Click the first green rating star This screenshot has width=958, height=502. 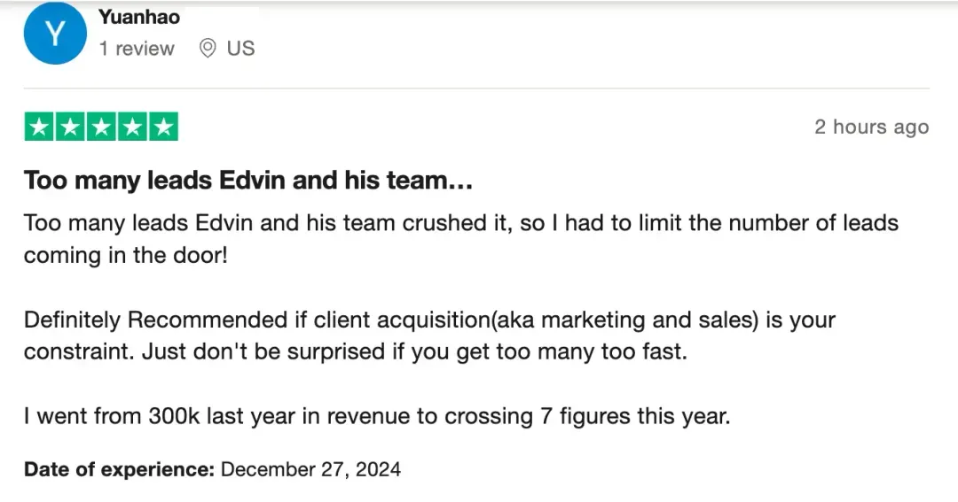pos(40,127)
